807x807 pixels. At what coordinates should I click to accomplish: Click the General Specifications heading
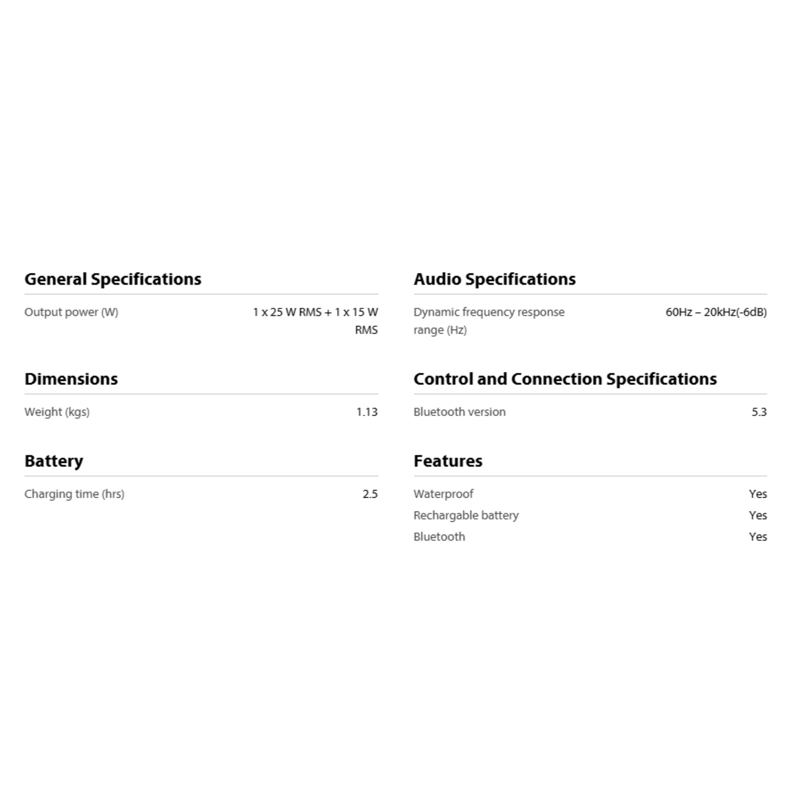click(113, 279)
